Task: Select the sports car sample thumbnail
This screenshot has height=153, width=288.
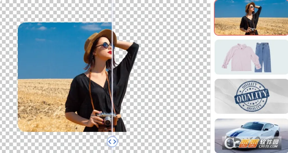Action: pos(251,130)
